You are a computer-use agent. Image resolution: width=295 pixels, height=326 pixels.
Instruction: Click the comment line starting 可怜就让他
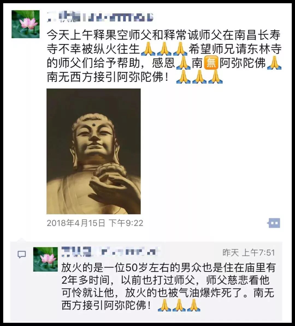point(168,293)
